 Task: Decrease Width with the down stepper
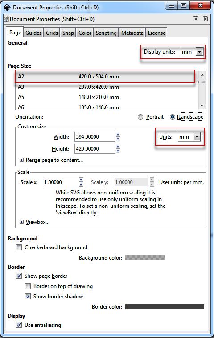(118, 139)
